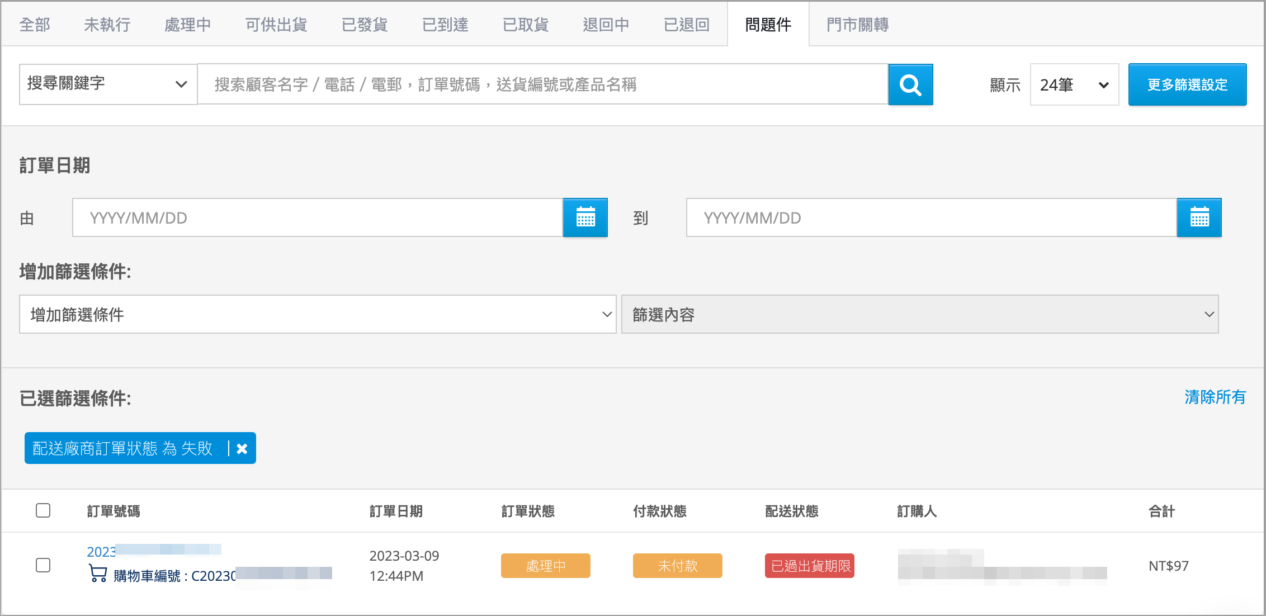The image size is (1266, 616).
Task: Click the 由 start date input field
Action: (x=318, y=217)
